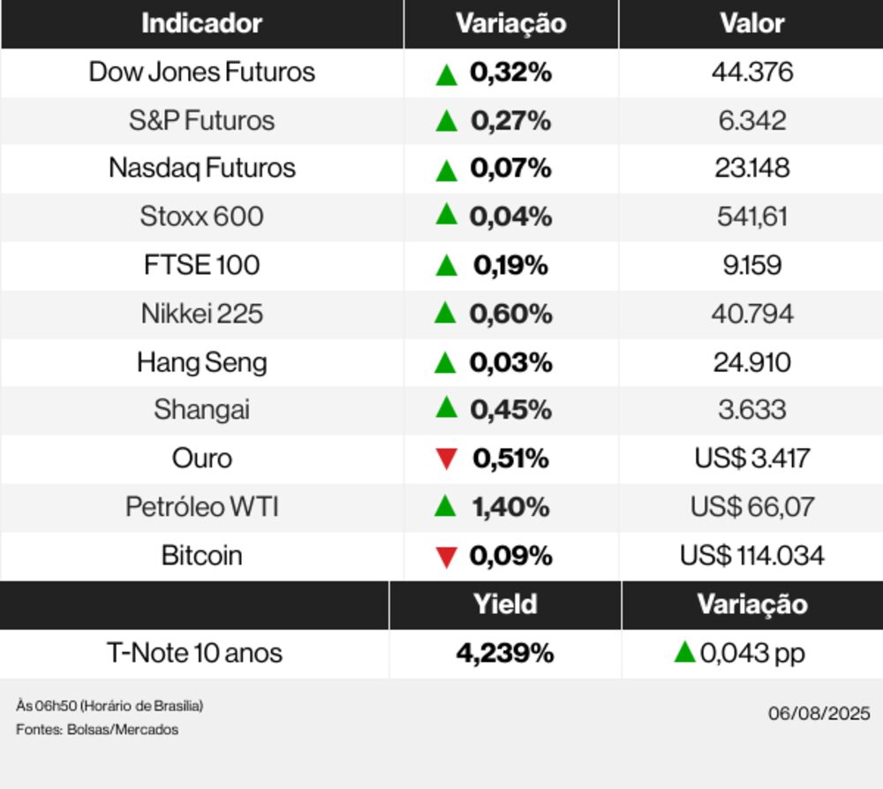
Task: Click the green arrow beside Hang Seng variation
Action: click(446, 362)
